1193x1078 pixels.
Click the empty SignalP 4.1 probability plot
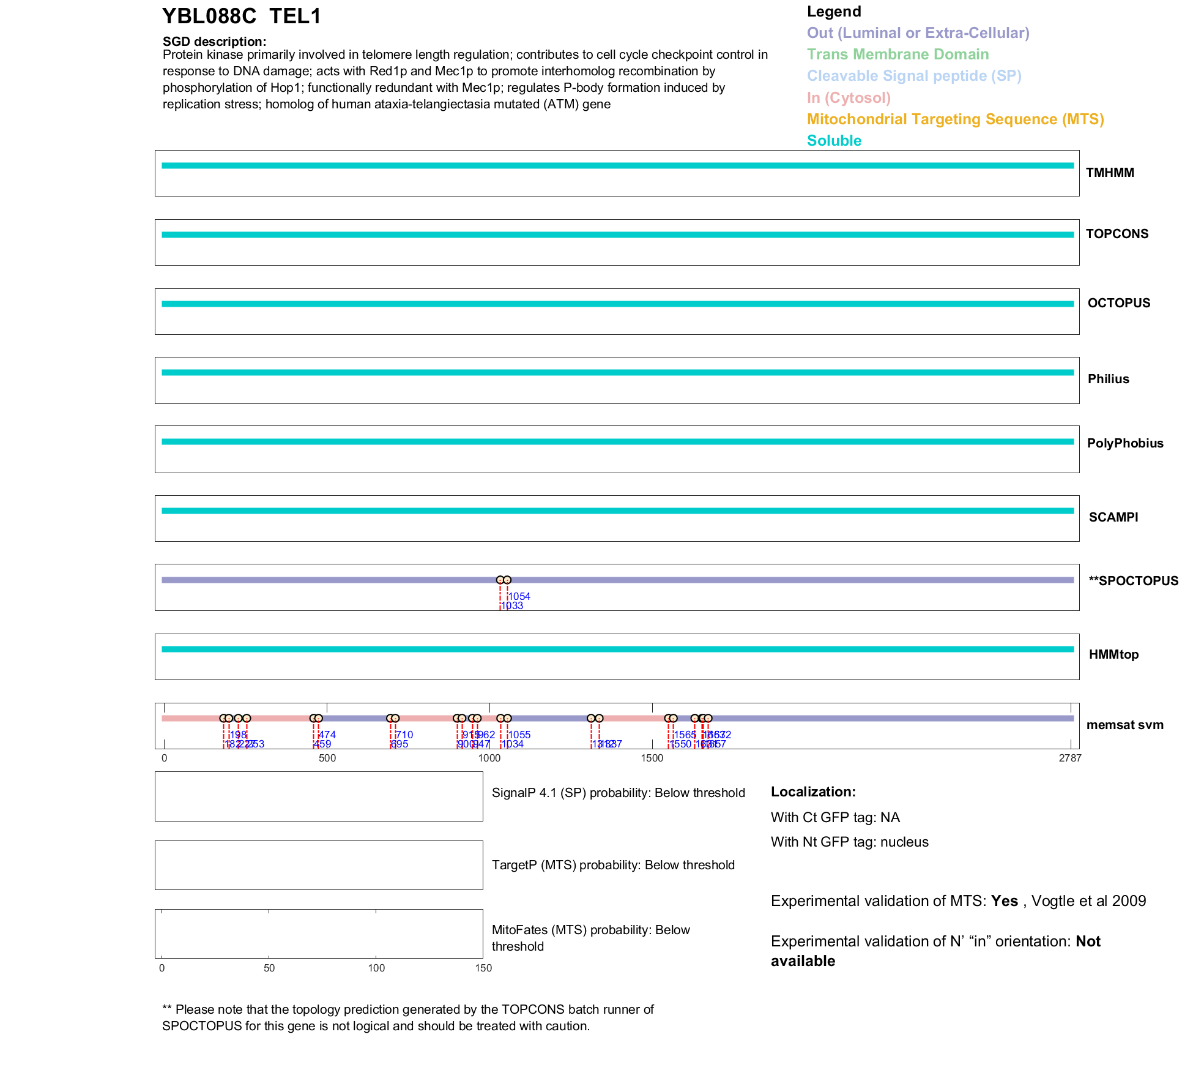[319, 796]
